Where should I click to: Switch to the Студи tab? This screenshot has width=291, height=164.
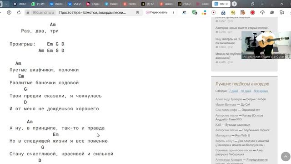[x=93, y=4]
